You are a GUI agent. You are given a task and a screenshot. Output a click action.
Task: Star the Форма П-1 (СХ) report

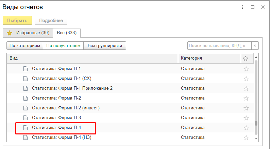click(x=246, y=79)
